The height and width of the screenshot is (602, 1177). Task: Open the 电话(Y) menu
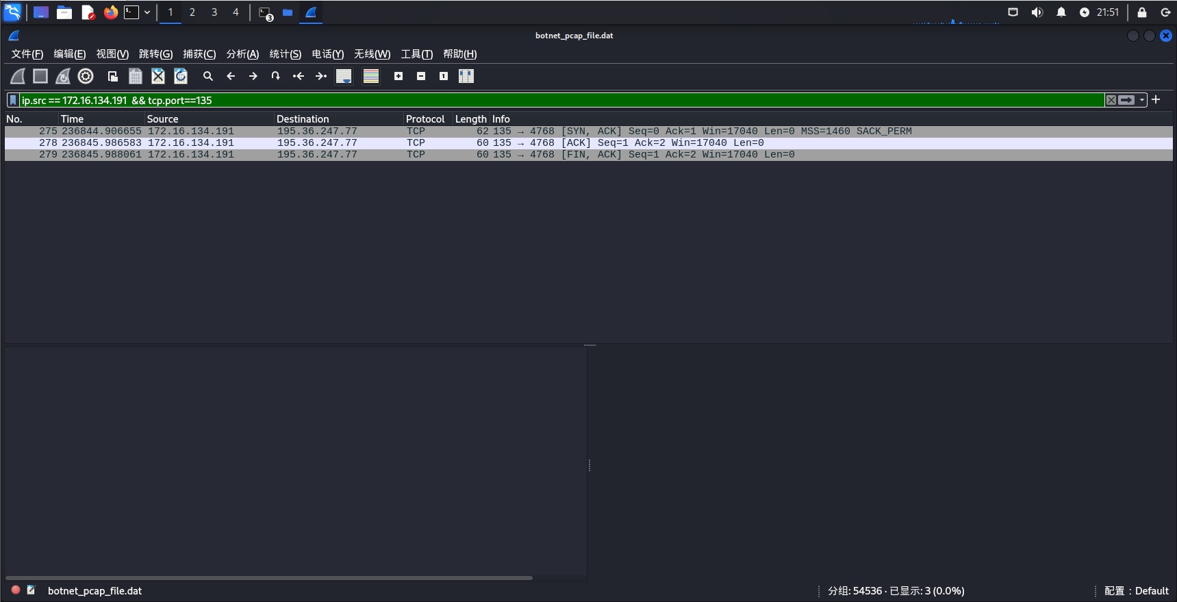coord(328,54)
